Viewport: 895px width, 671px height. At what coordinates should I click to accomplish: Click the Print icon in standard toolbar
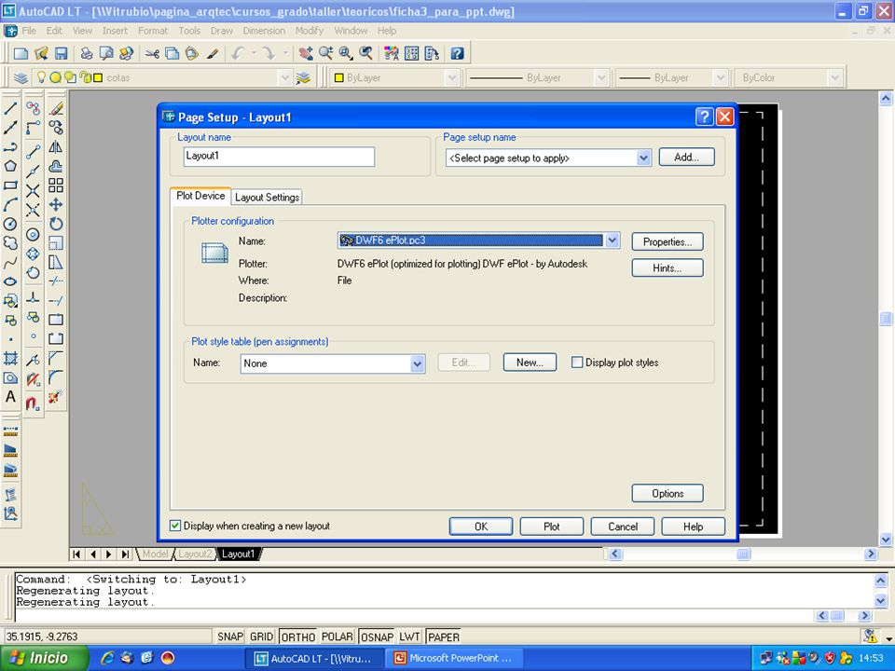click(x=86, y=54)
